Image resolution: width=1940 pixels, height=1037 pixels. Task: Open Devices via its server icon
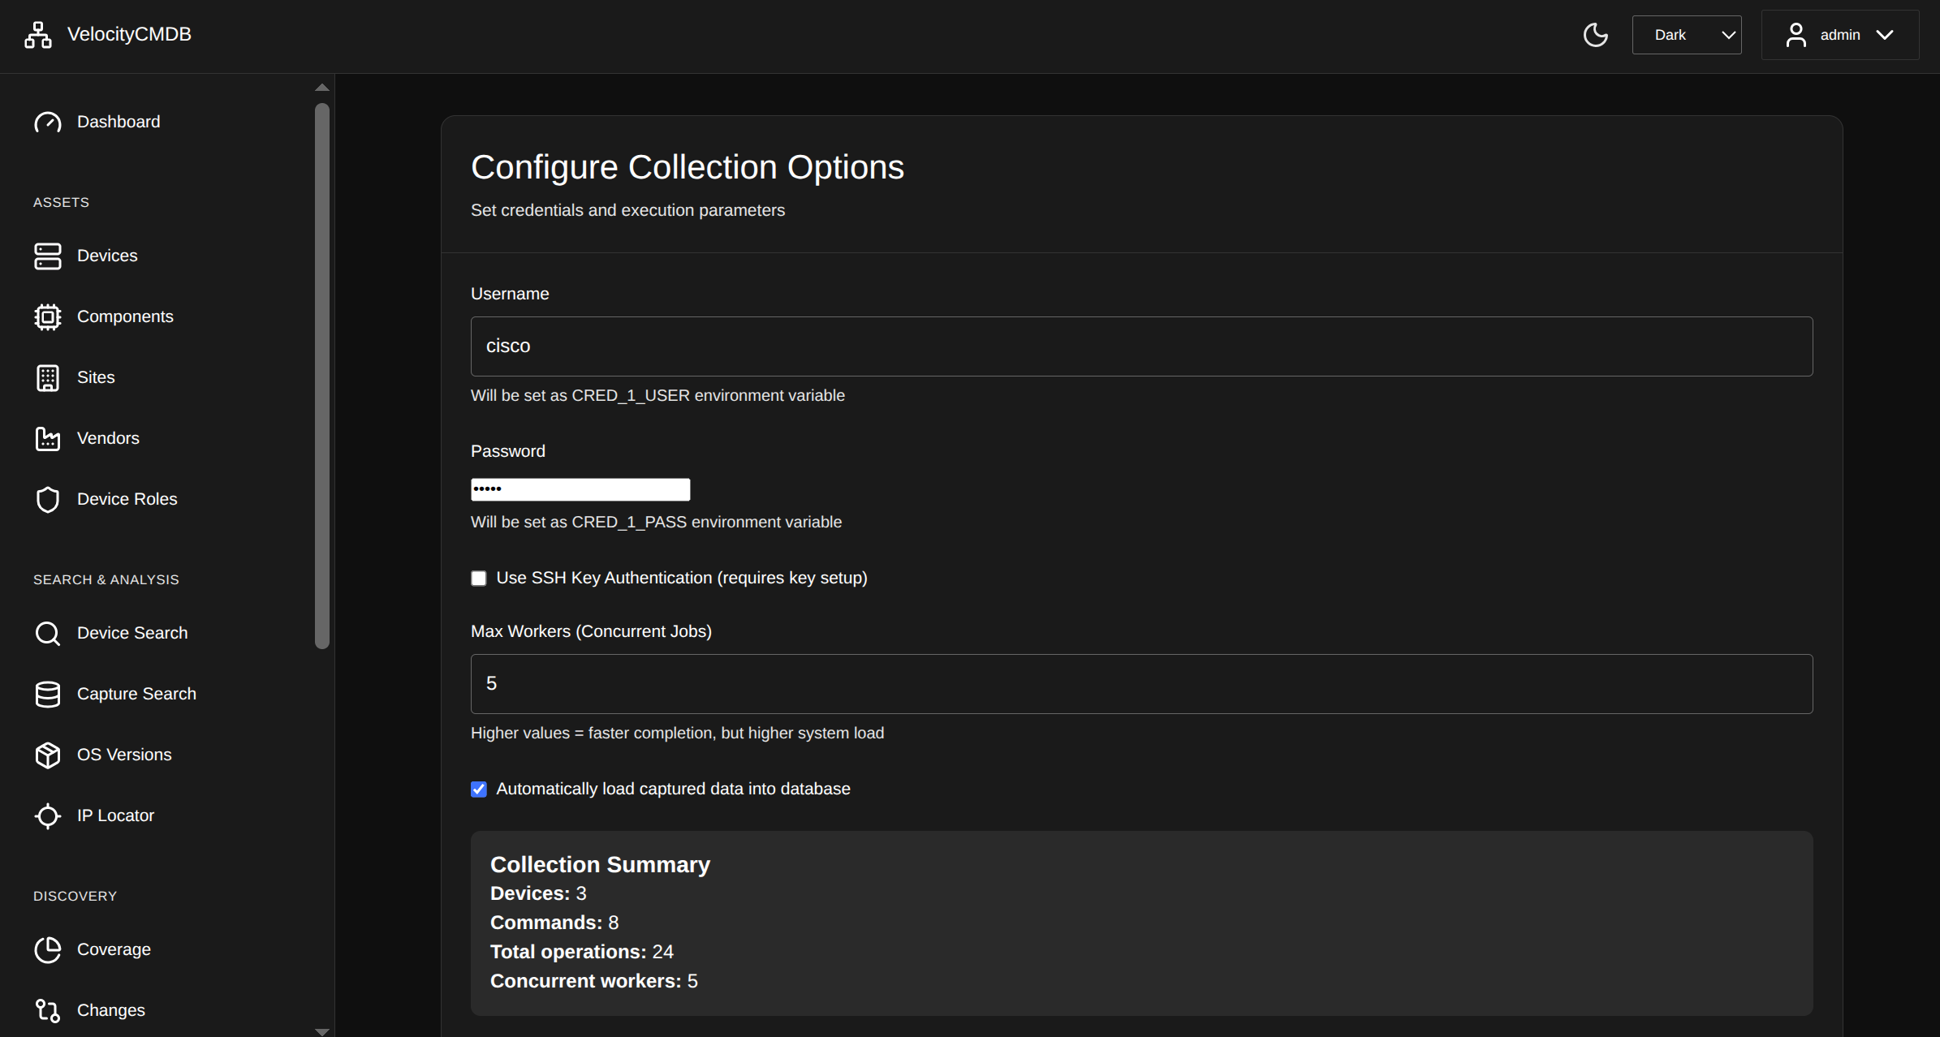point(48,256)
